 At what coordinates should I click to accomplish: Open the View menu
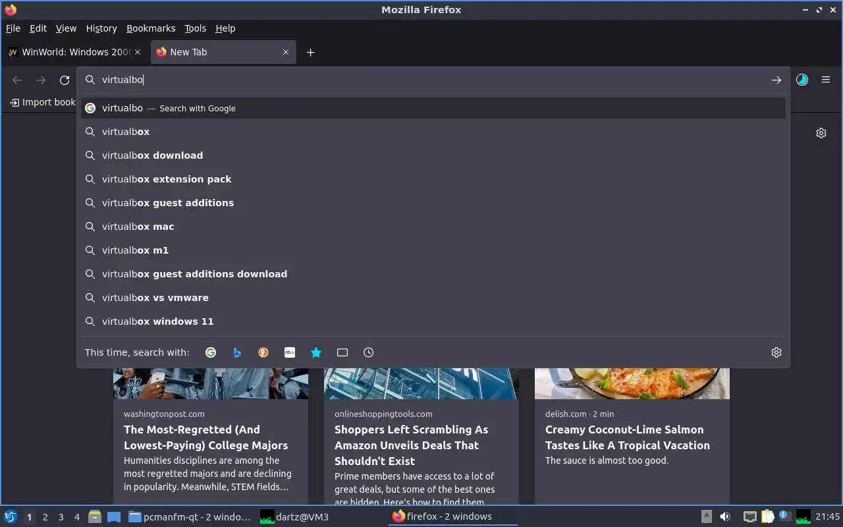(x=66, y=28)
